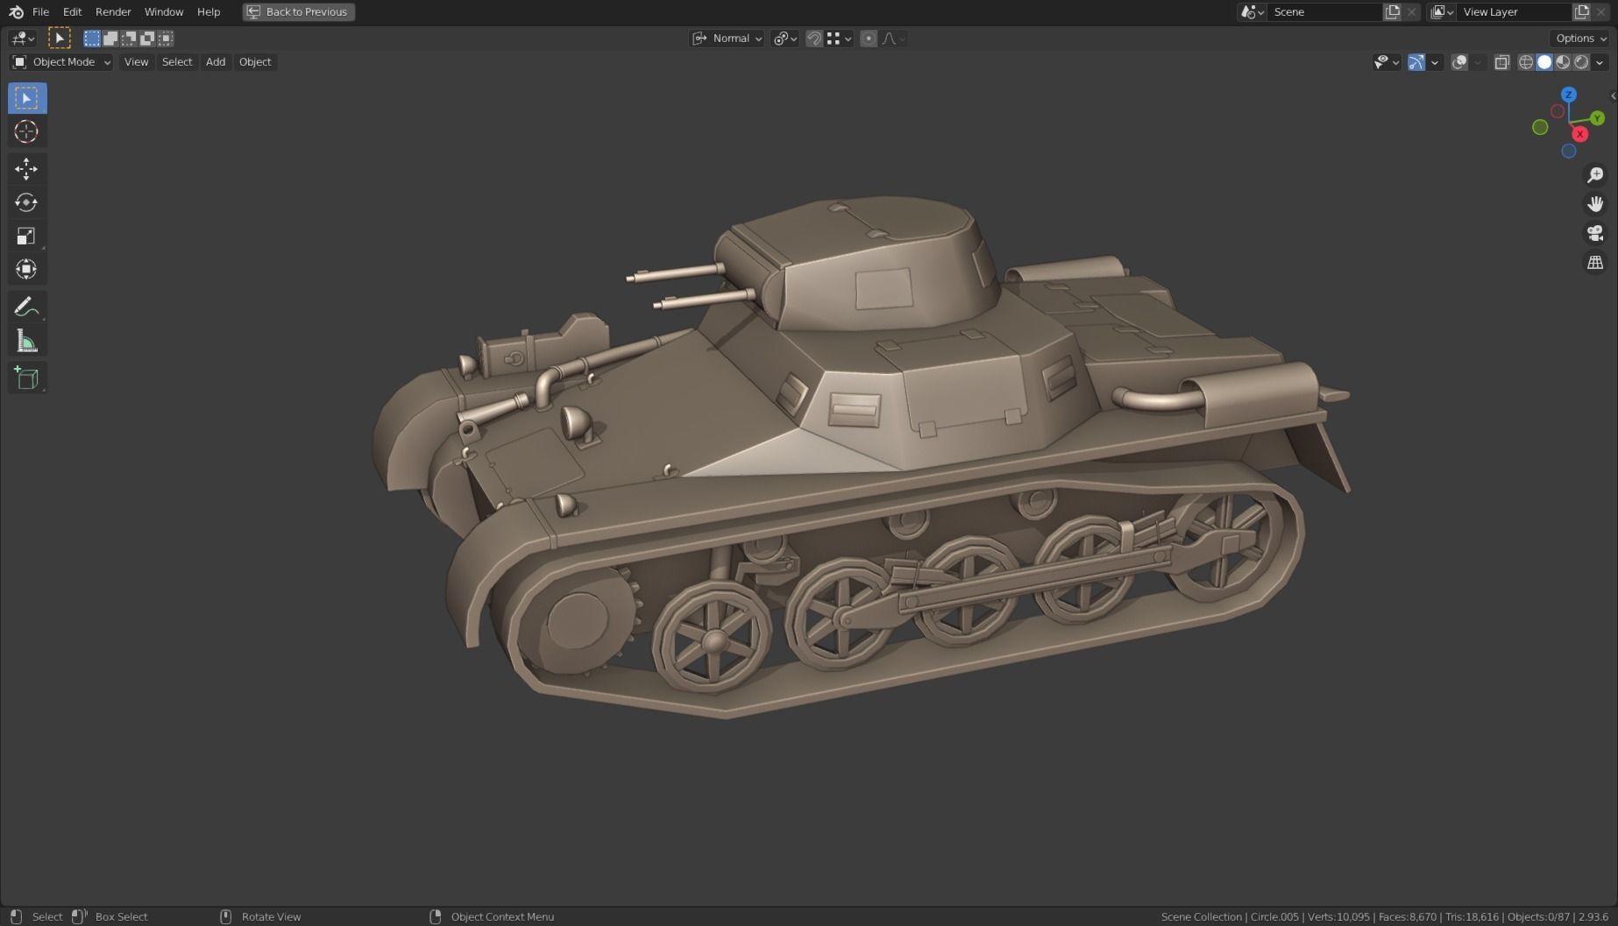Remove the scene with X button
This screenshot has width=1618, height=926.
(x=1411, y=11)
